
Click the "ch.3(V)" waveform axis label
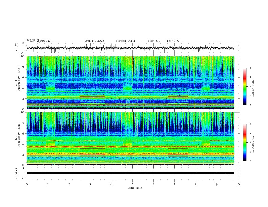coord(16,174)
